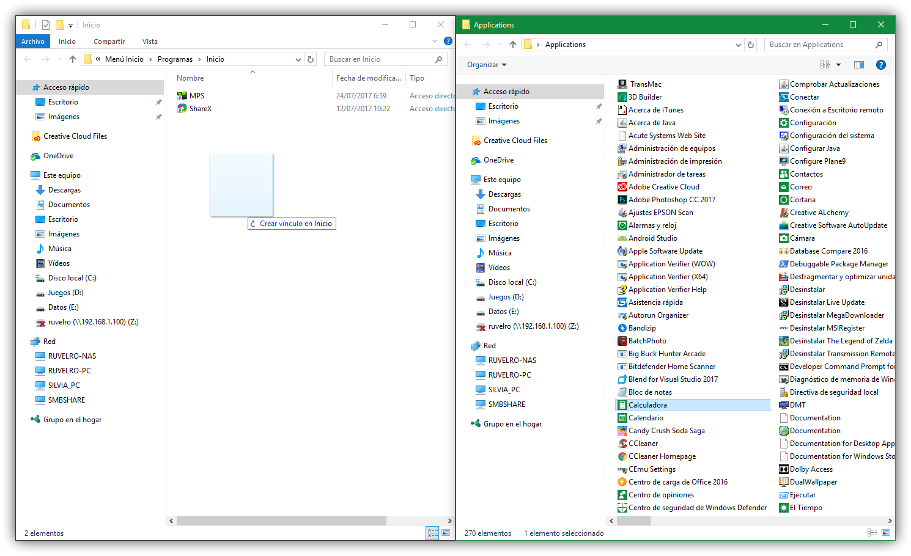This screenshot has width=911, height=556.
Task: Switch to the Compartir ribbon tab
Action: (109, 42)
